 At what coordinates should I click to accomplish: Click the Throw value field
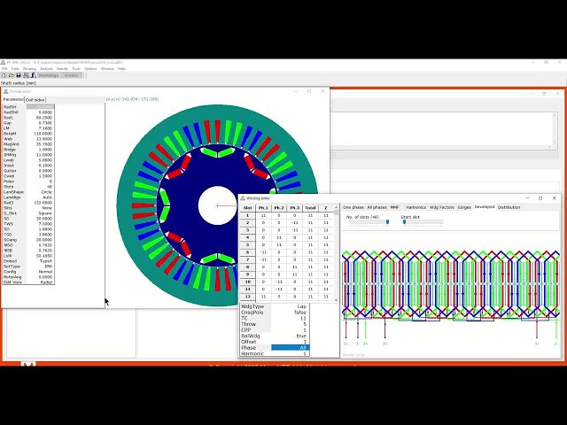290,324
